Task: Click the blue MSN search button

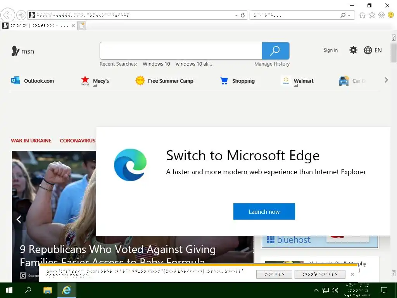Action: 276,51
